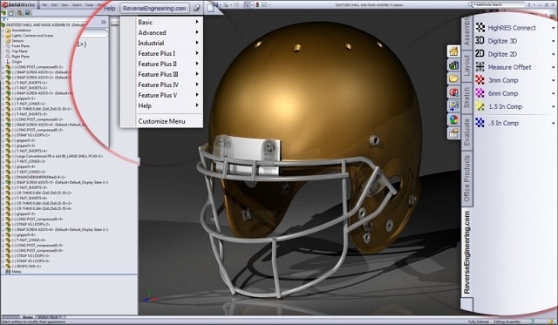The image size is (558, 325).
Task: Switch to the PropertyManager tab icon
Action: (x=11, y=13)
